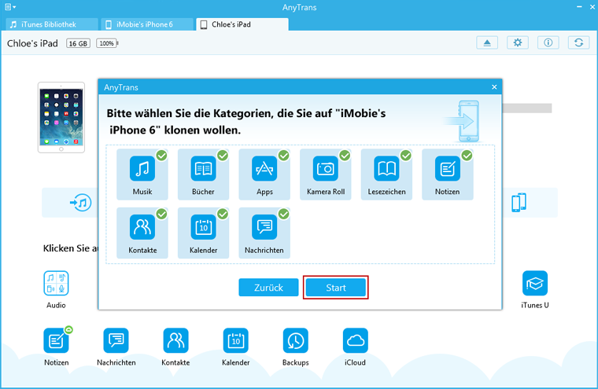Uncheck the green checkmark on dialog Notizen
Screen dimensions: 598x389
tap(467, 156)
